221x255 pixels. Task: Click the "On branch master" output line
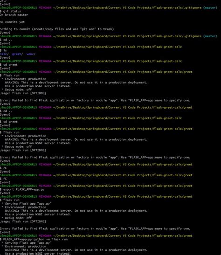[x=14, y=15]
